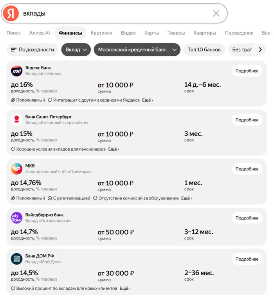The width and height of the screenshot is (274, 296).
Task: Click Банк ДОМ.РФ logo icon
Action: point(16,259)
